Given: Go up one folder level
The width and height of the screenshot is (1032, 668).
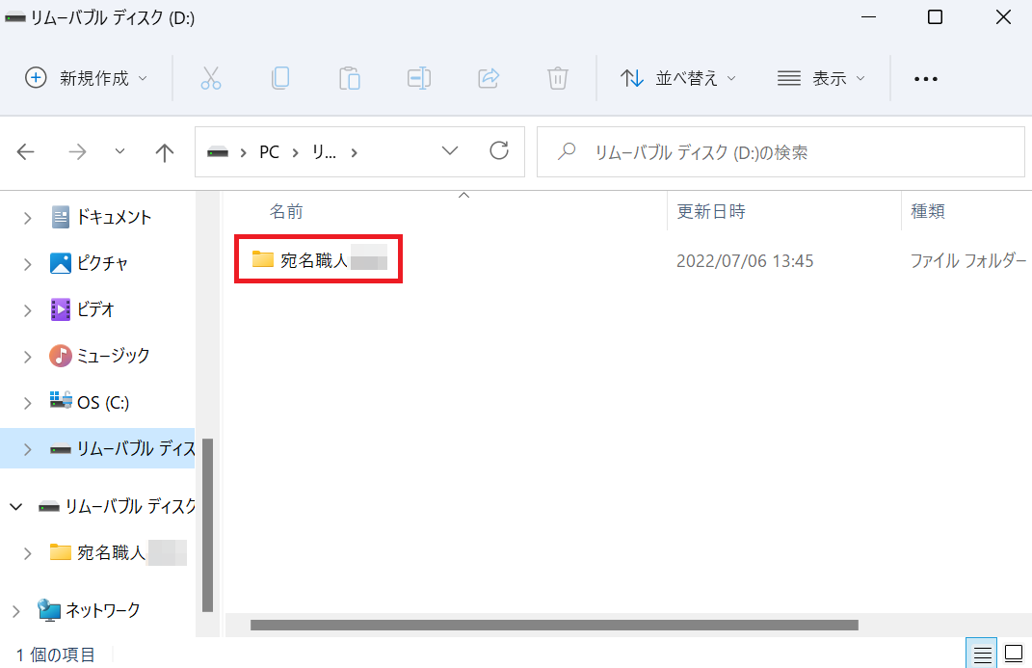Looking at the screenshot, I should 165,152.
